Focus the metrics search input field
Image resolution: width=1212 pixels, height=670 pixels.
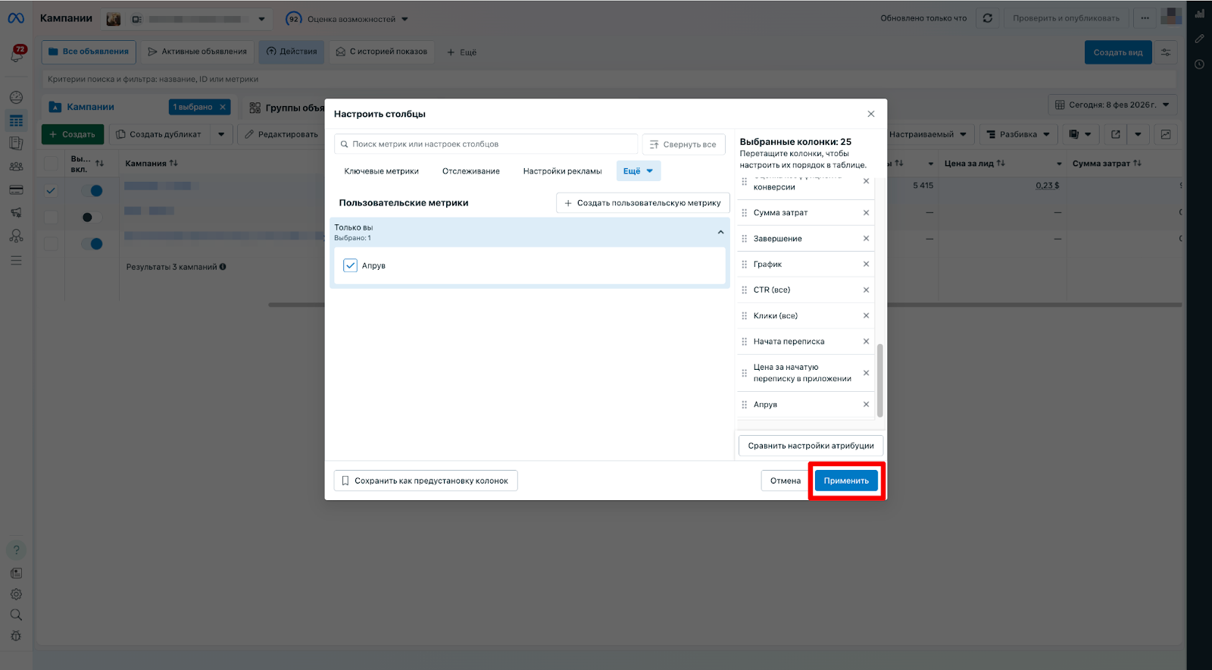pyautogui.click(x=486, y=144)
